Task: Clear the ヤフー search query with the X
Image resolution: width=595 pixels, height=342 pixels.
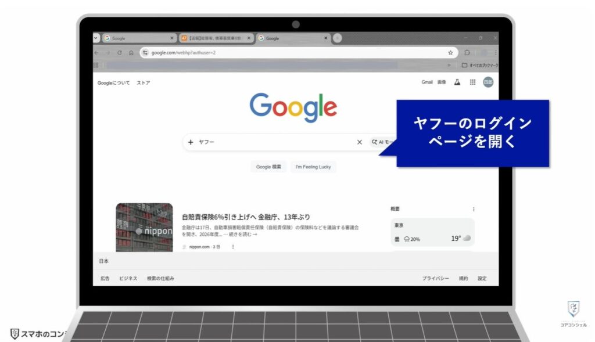Action: tap(360, 142)
